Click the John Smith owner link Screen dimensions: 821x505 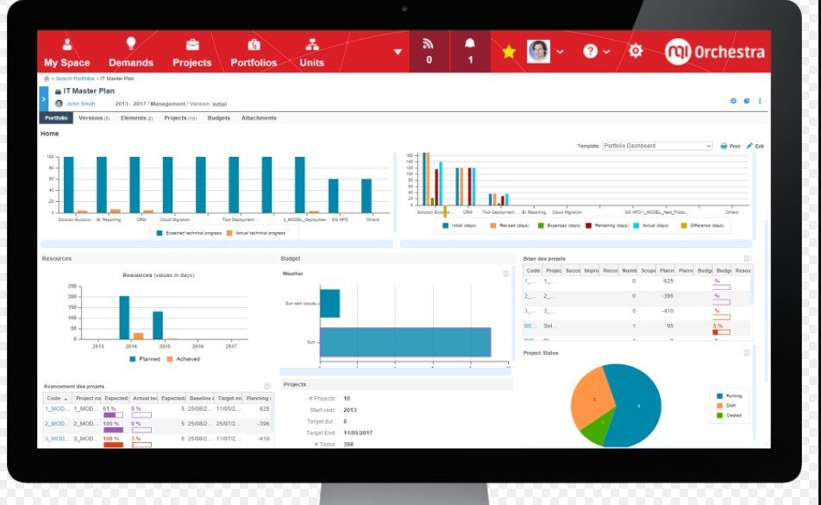point(83,104)
